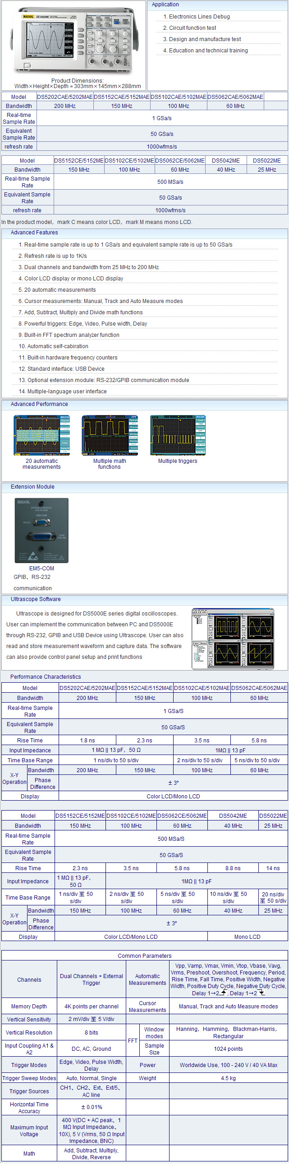
Task: Click feature '5. 20 automatic measurements'
Action: click(x=57, y=290)
